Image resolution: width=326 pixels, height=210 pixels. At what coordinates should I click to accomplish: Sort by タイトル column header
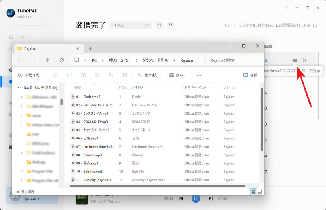pyautogui.click(x=137, y=87)
